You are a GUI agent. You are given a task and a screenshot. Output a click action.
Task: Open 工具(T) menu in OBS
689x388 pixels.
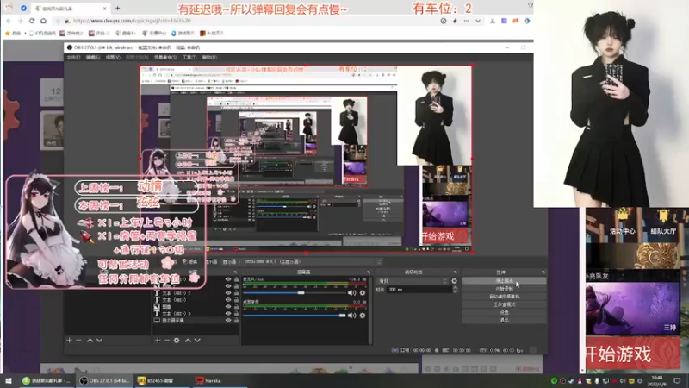189,57
